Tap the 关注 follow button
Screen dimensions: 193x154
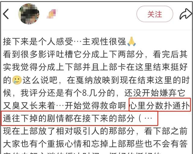point(155,14)
